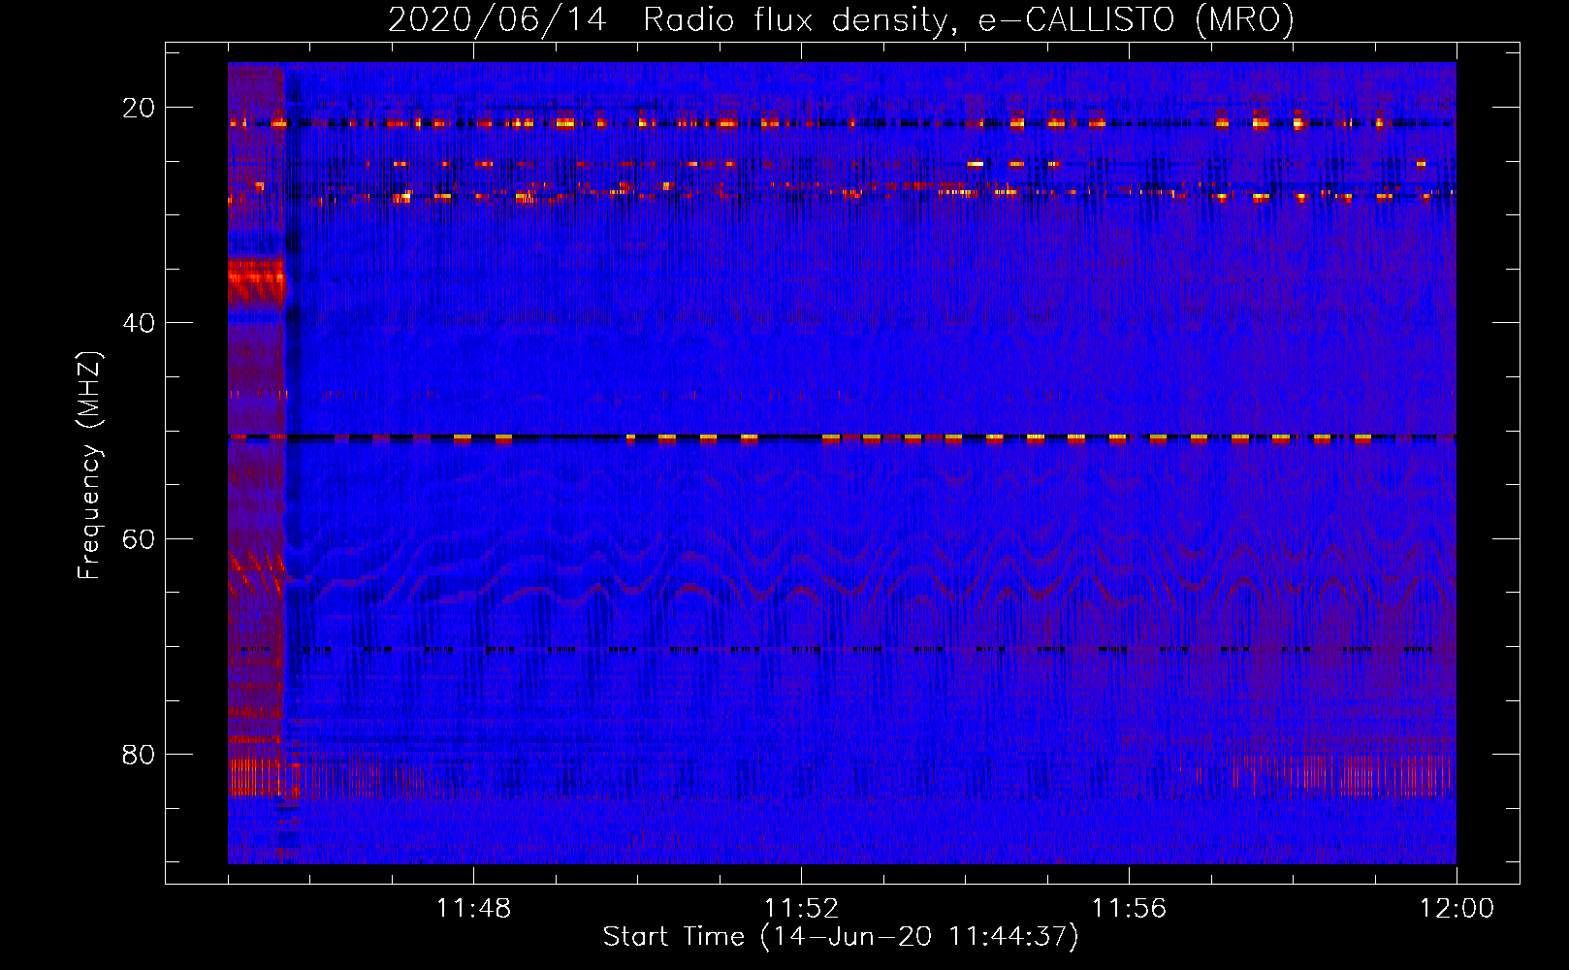1569x970 pixels.
Task: Click the red burst region near 36 MHz
Action: (256, 281)
